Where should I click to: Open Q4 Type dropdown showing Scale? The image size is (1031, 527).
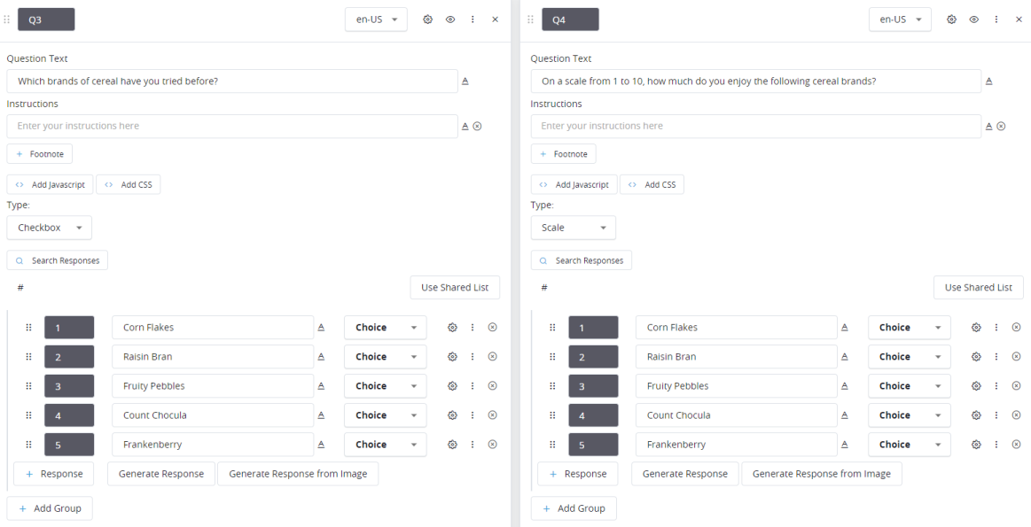(x=574, y=228)
